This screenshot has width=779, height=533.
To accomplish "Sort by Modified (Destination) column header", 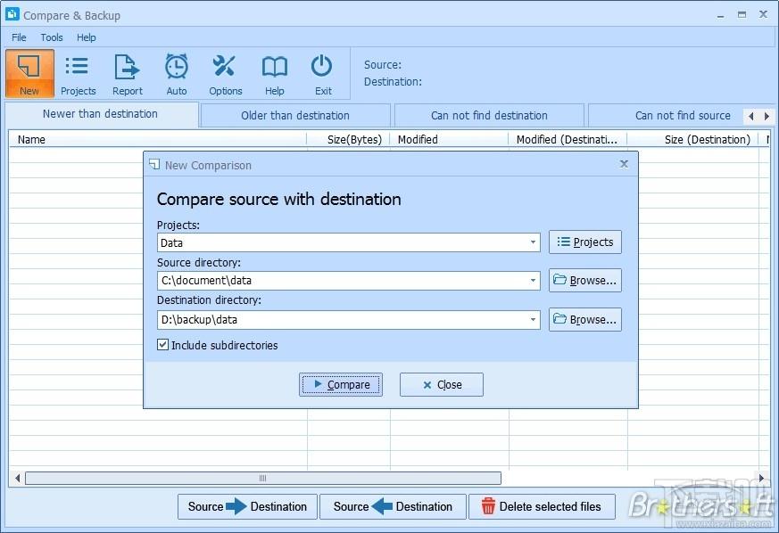I will coord(568,139).
